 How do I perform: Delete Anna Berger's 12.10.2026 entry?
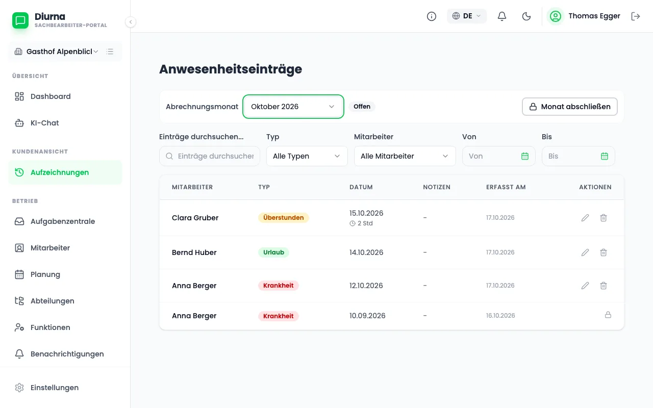604,286
